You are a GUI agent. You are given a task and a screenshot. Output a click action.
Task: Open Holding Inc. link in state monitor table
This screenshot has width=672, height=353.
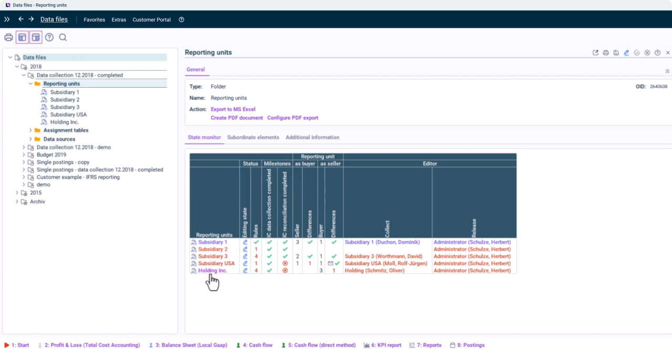[213, 271]
